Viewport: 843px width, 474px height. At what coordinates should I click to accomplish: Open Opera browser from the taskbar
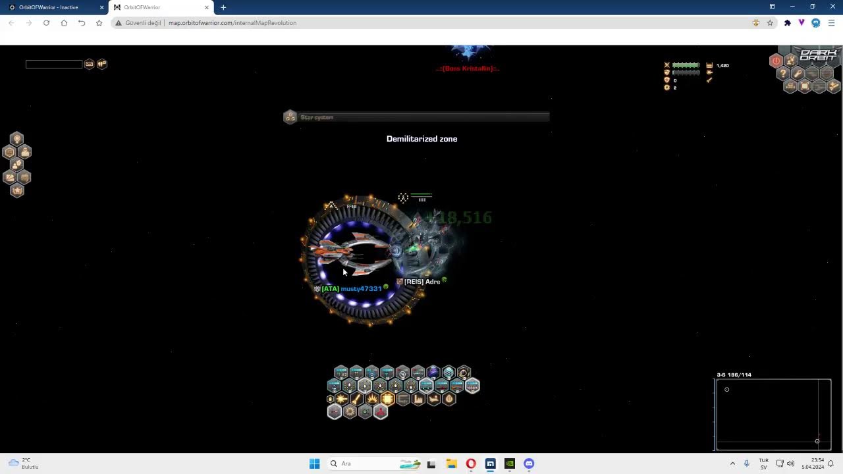coord(471,463)
